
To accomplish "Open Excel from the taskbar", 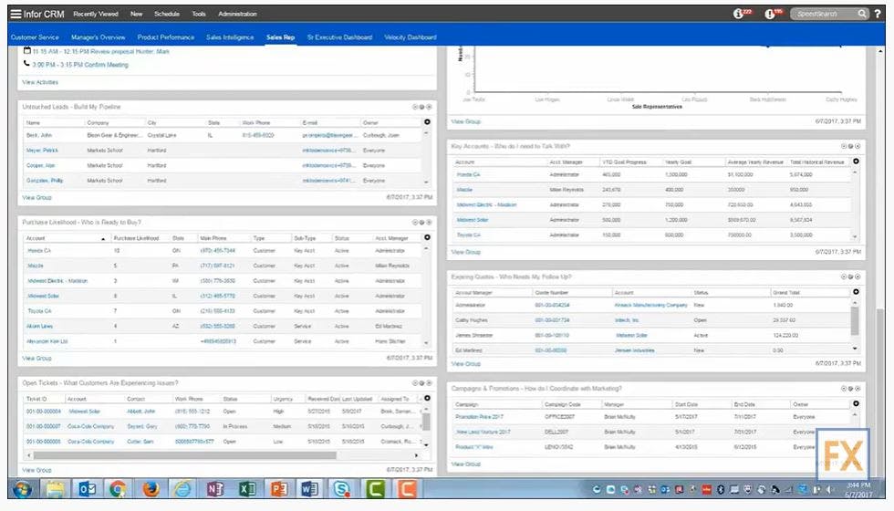I will click(247, 489).
